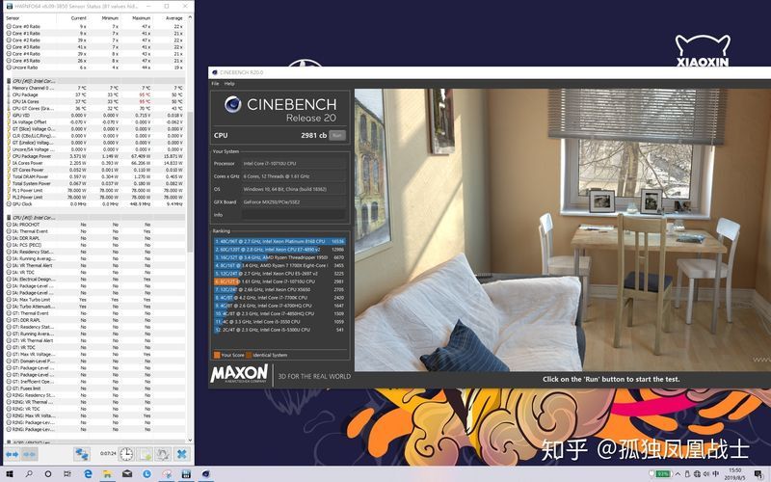The height and width of the screenshot is (482, 771).
Task: Click the expand-columns arrows icon in HWiNFO toolbar
Action: 12,454
